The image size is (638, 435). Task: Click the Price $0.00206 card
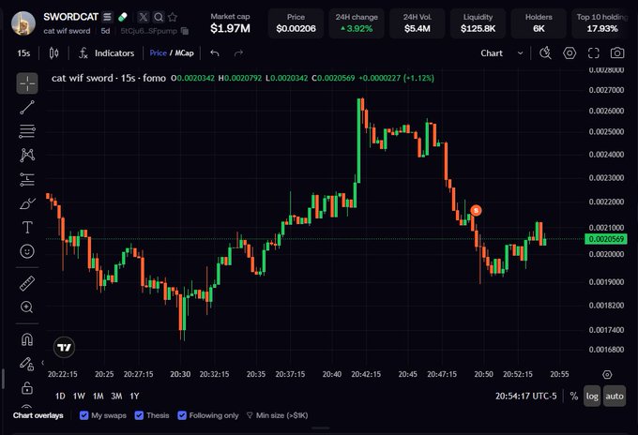[x=296, y=23]
